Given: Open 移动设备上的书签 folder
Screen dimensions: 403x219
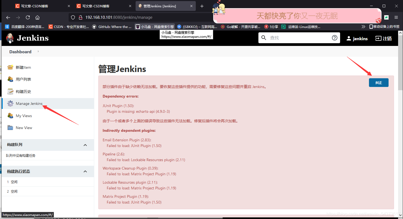Looking at the screenshot, I should pos(384,27).
